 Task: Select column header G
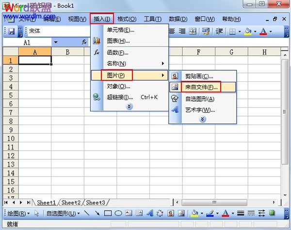[x=231, y=52]
